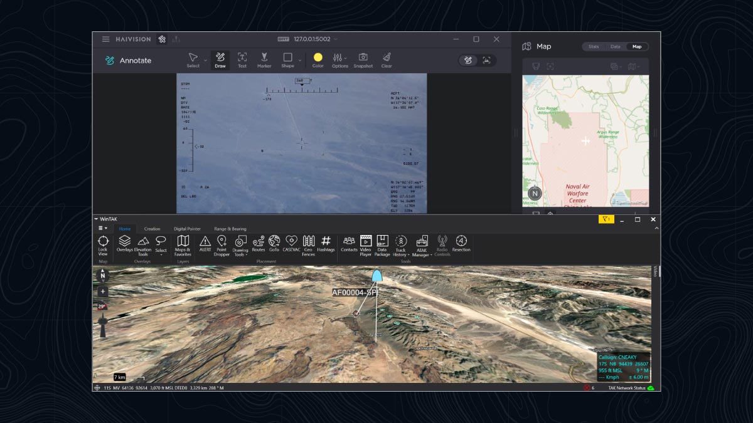
Task: Click the red alert count icon
Action: [x=587, y=388]
